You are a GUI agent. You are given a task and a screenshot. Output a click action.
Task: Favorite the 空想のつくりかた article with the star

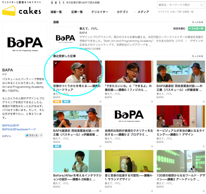click(x=100, y=102)
